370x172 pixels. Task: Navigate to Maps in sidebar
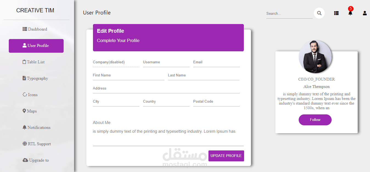30,111
